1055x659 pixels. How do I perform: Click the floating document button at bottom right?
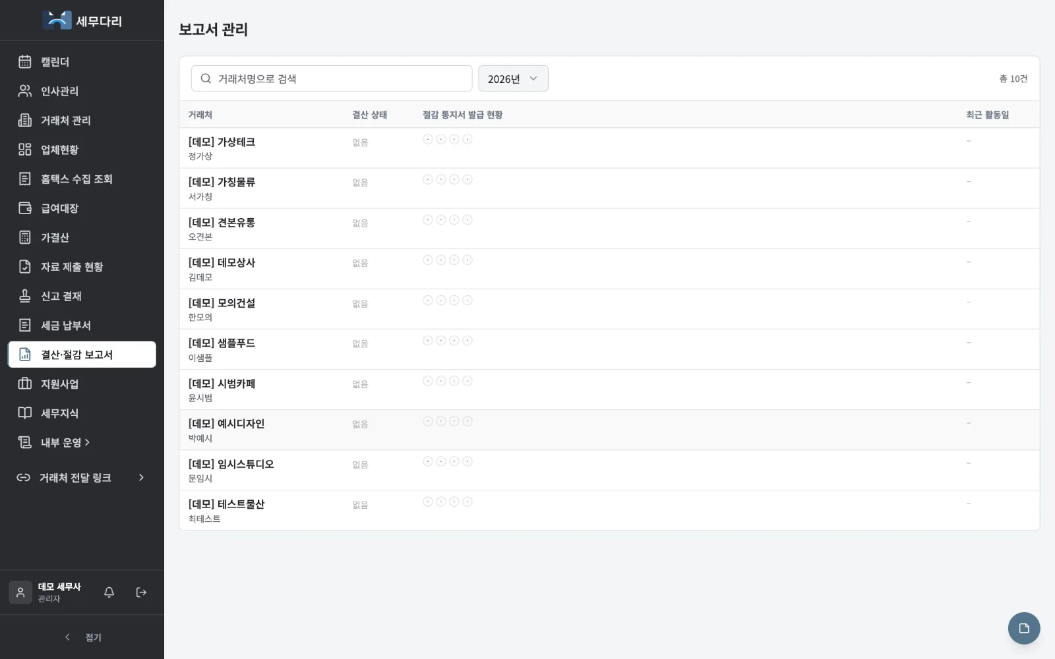point(1024,628)
